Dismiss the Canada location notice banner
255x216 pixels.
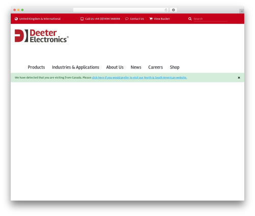coord(239,78)
